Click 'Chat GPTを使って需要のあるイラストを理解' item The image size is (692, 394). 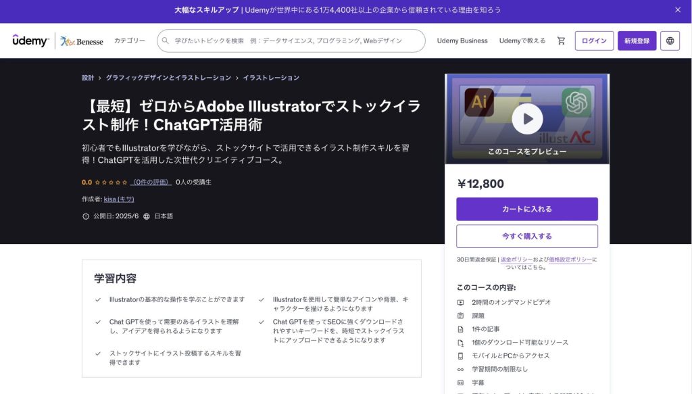[x=174, y=326]
